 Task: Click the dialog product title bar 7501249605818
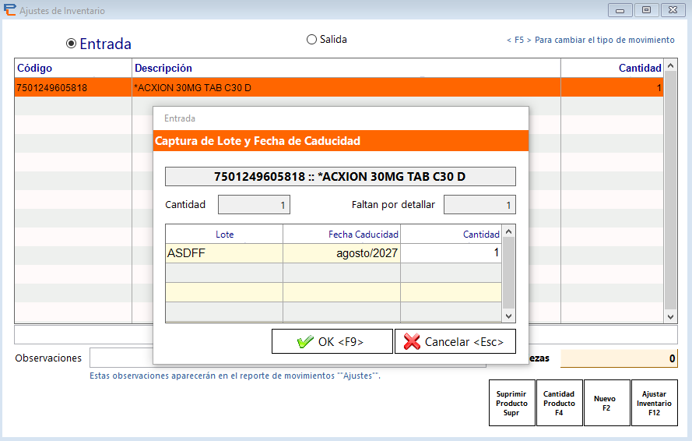[340, 176]
